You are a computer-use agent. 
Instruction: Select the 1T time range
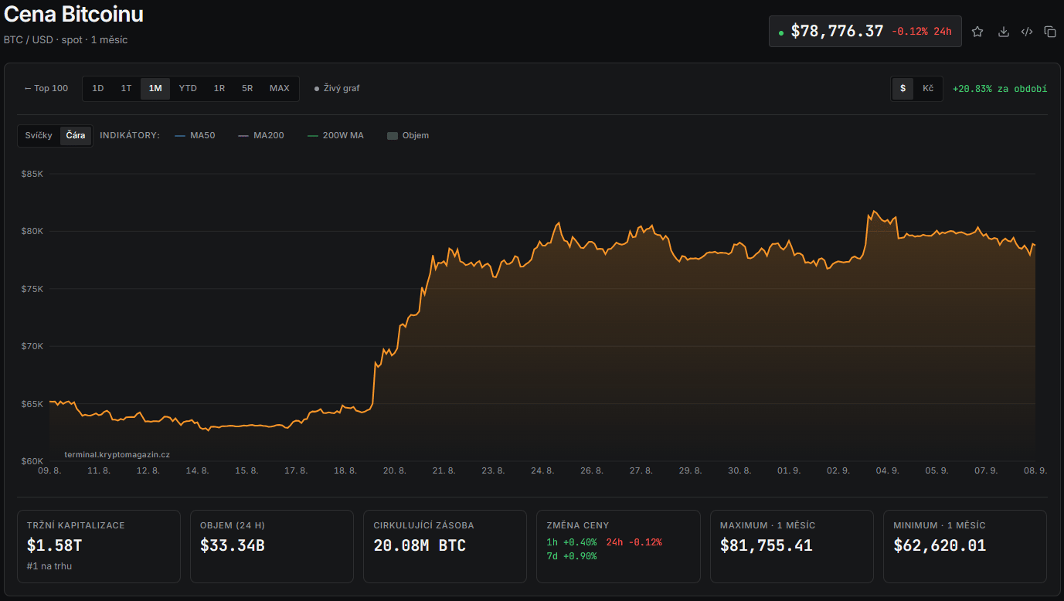click(126, 88)
